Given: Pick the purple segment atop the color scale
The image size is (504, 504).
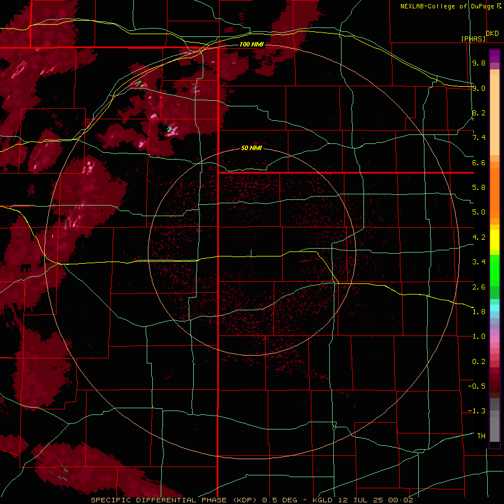Looking at the screenshot, I should tap(494, 56).
